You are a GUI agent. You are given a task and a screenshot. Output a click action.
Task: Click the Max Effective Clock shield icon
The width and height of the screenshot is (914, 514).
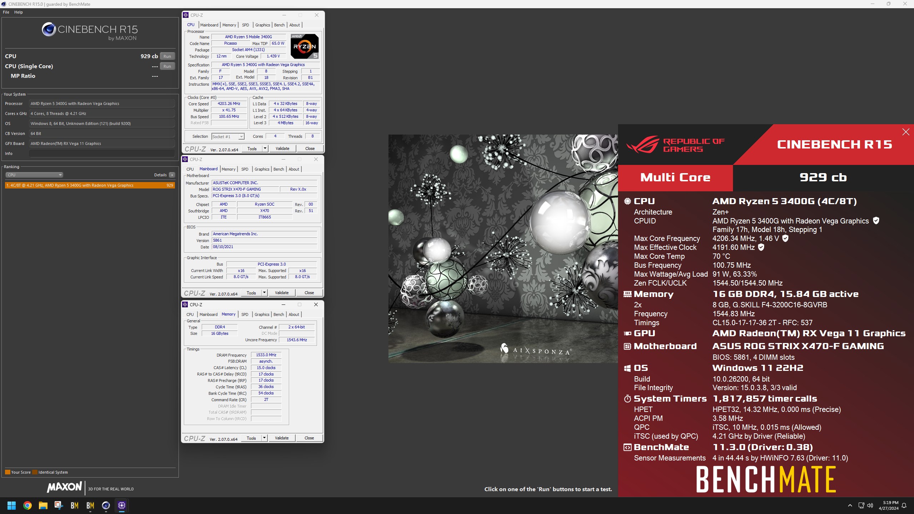761,247
